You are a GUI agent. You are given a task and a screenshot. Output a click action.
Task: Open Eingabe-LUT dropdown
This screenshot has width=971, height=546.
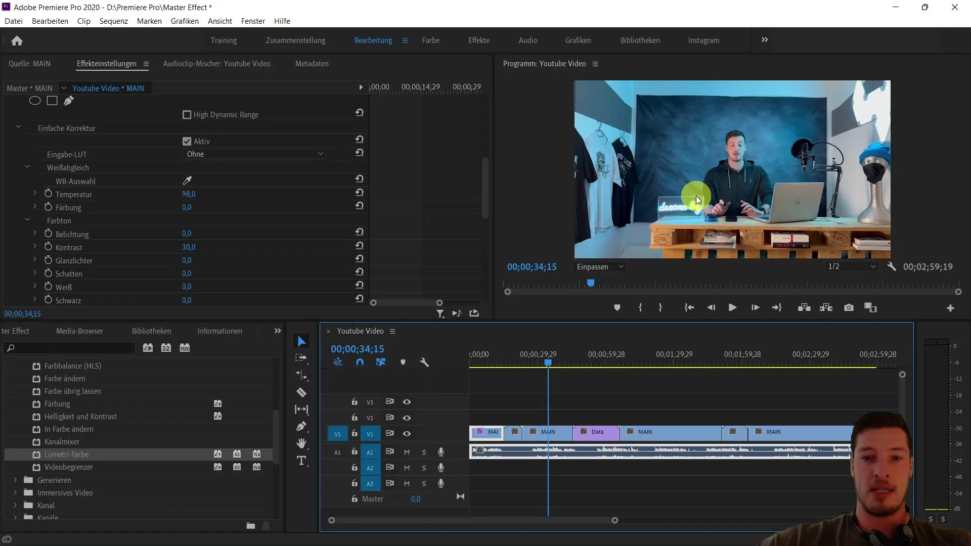[x=254, y=154]
